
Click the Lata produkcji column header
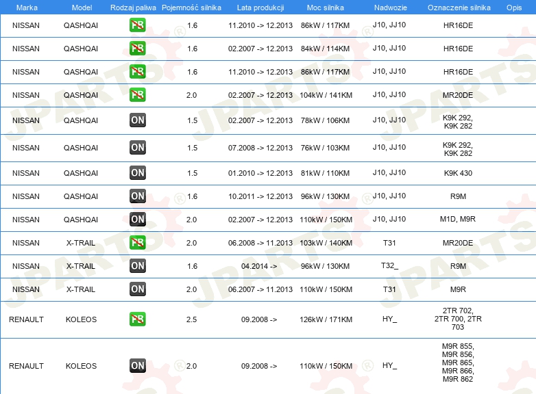(260, 8)
